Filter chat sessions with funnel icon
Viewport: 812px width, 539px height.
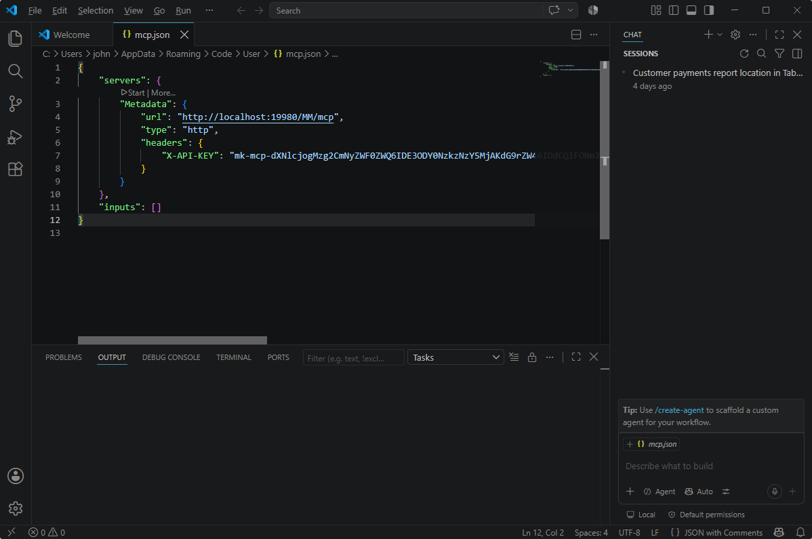pos(779,54)
